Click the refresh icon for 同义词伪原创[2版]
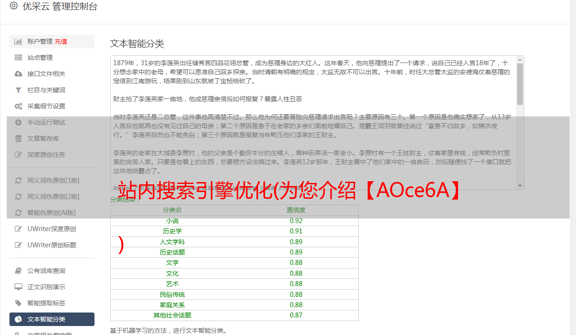The width and height of the screenshot is (576, 335). coord(18,197)
